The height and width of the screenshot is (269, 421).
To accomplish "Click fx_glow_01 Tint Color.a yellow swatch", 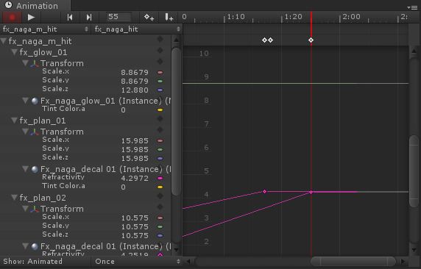I will (160, 110).
